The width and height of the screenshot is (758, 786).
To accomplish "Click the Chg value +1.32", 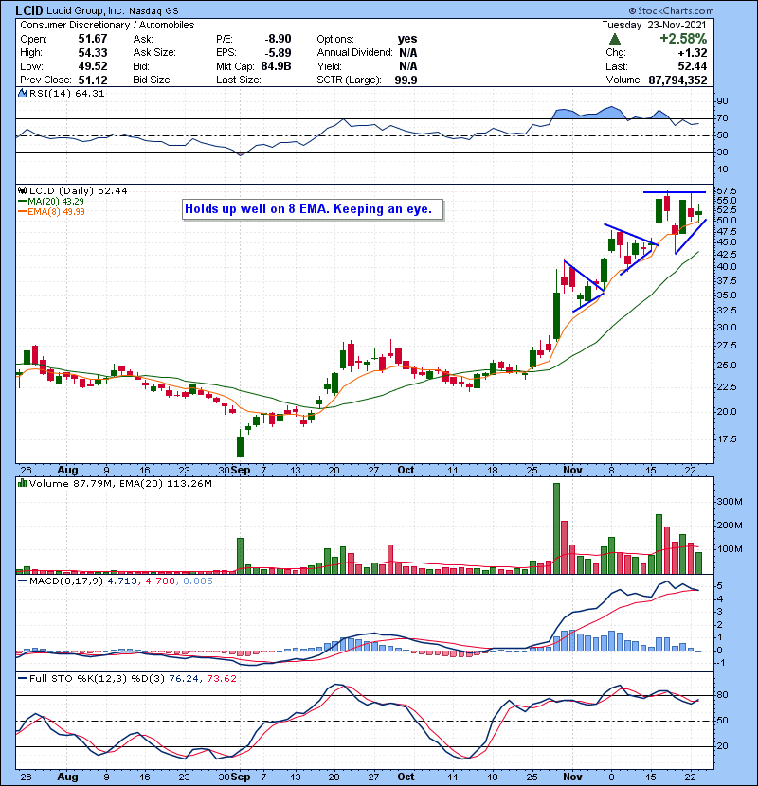I will 693,53.
